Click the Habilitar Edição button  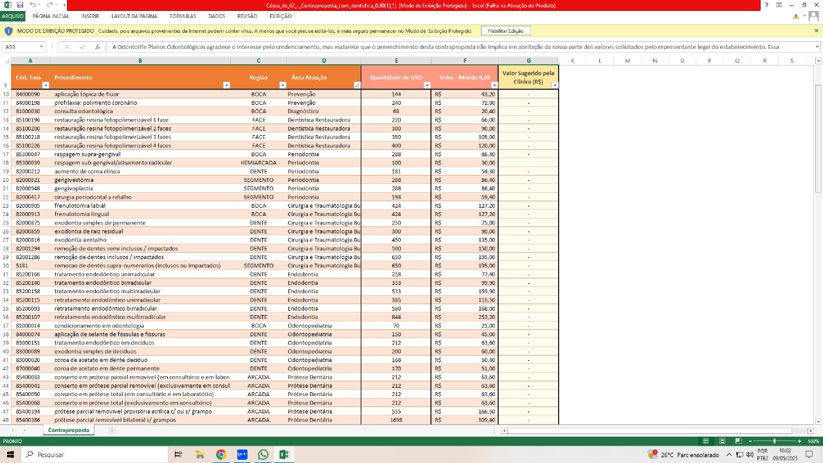505,31
